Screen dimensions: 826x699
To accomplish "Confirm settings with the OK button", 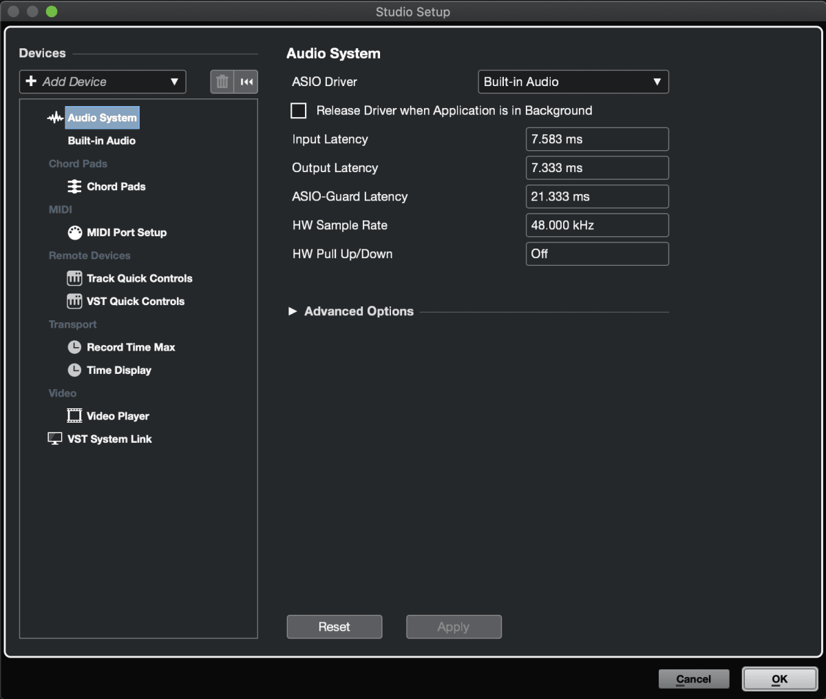I will 780,679.
